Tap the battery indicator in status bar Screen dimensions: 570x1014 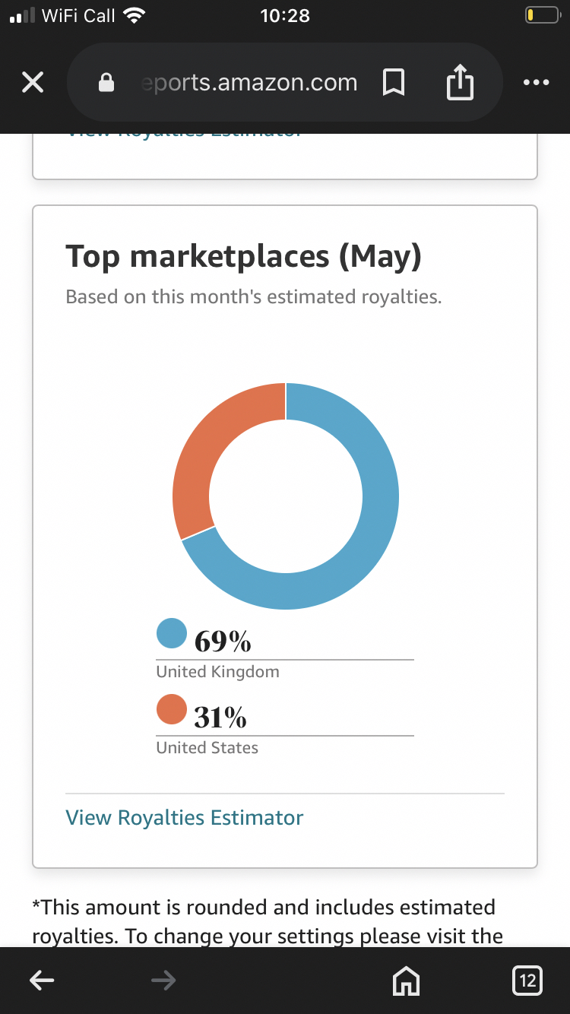543,15
